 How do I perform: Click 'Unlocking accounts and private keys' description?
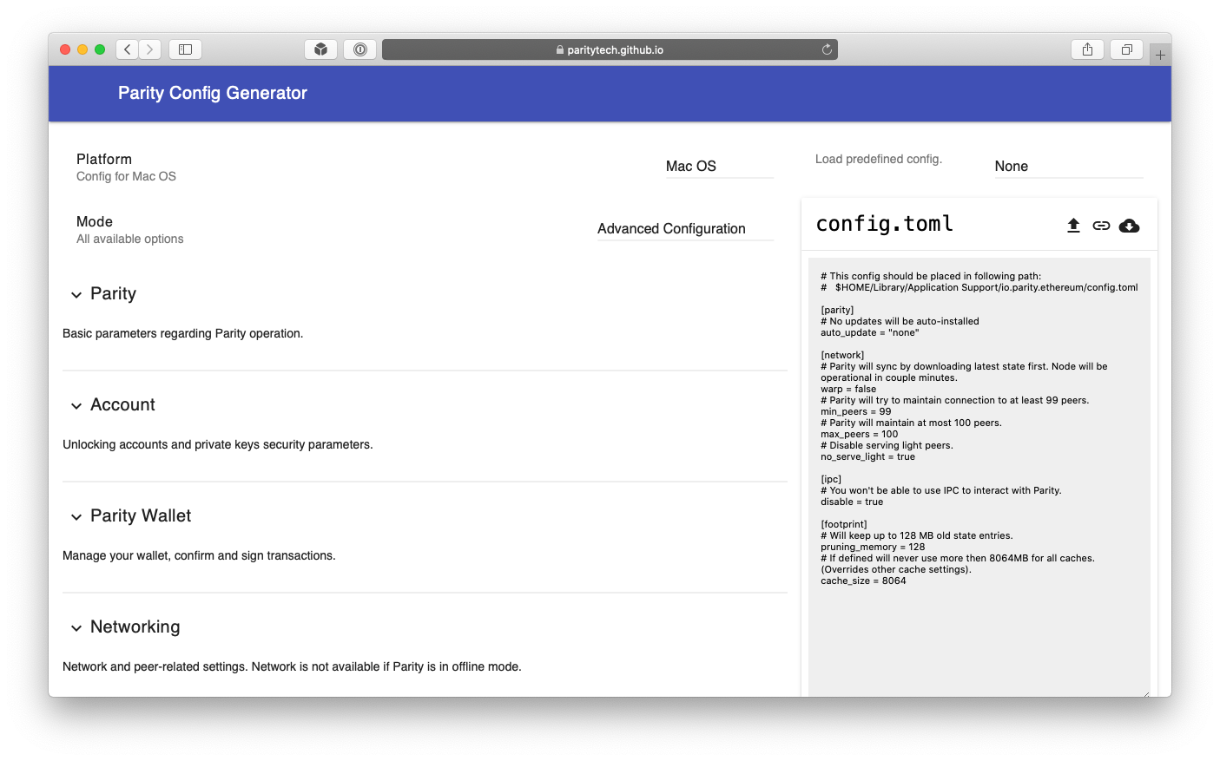pyautogui.click(x=217, y=444)
